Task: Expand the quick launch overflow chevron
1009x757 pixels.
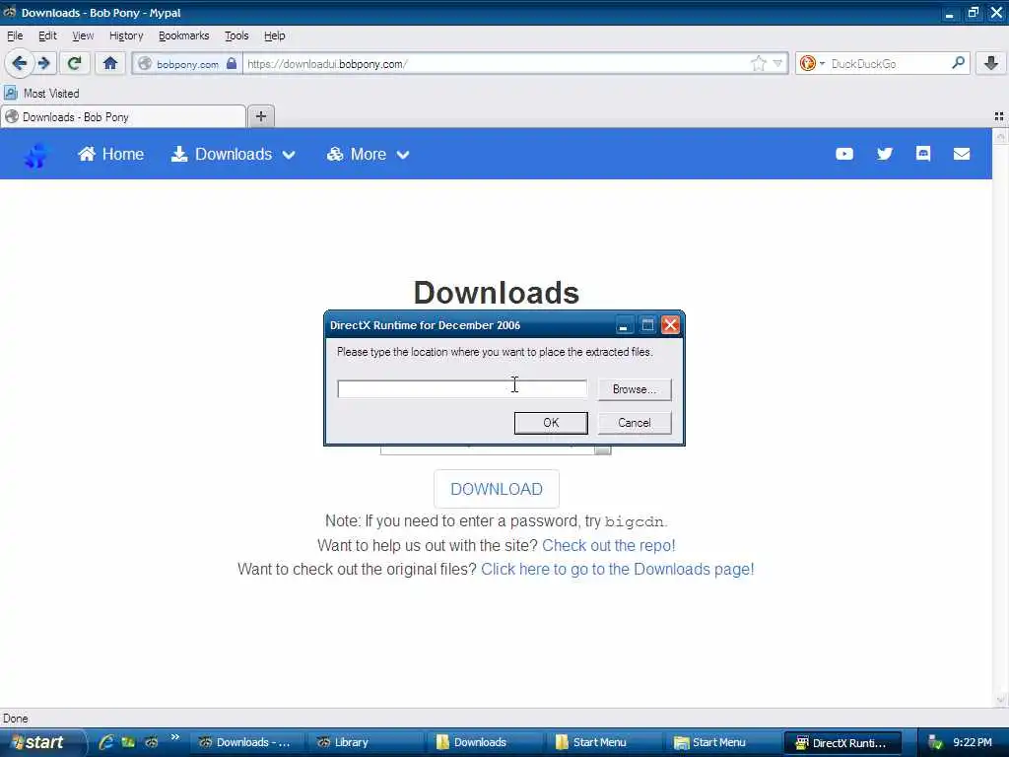Action: click(175, 737)
